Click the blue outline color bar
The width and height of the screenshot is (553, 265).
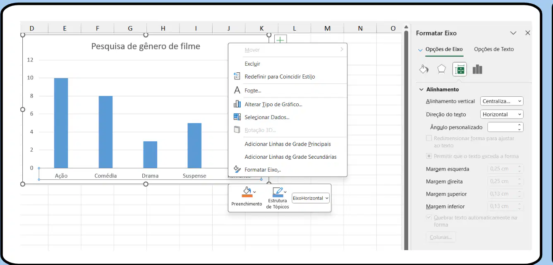278,196
